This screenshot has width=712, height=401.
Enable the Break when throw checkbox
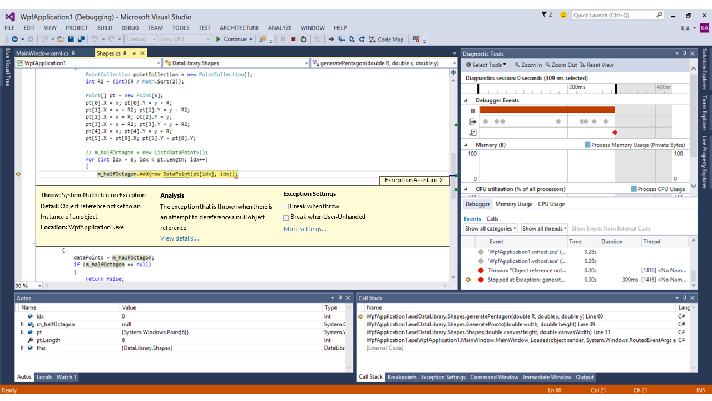[x=286, y=207]
